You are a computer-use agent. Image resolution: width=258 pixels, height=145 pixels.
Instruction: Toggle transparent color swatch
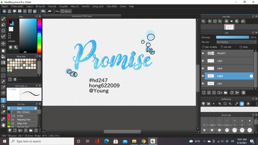11,29
